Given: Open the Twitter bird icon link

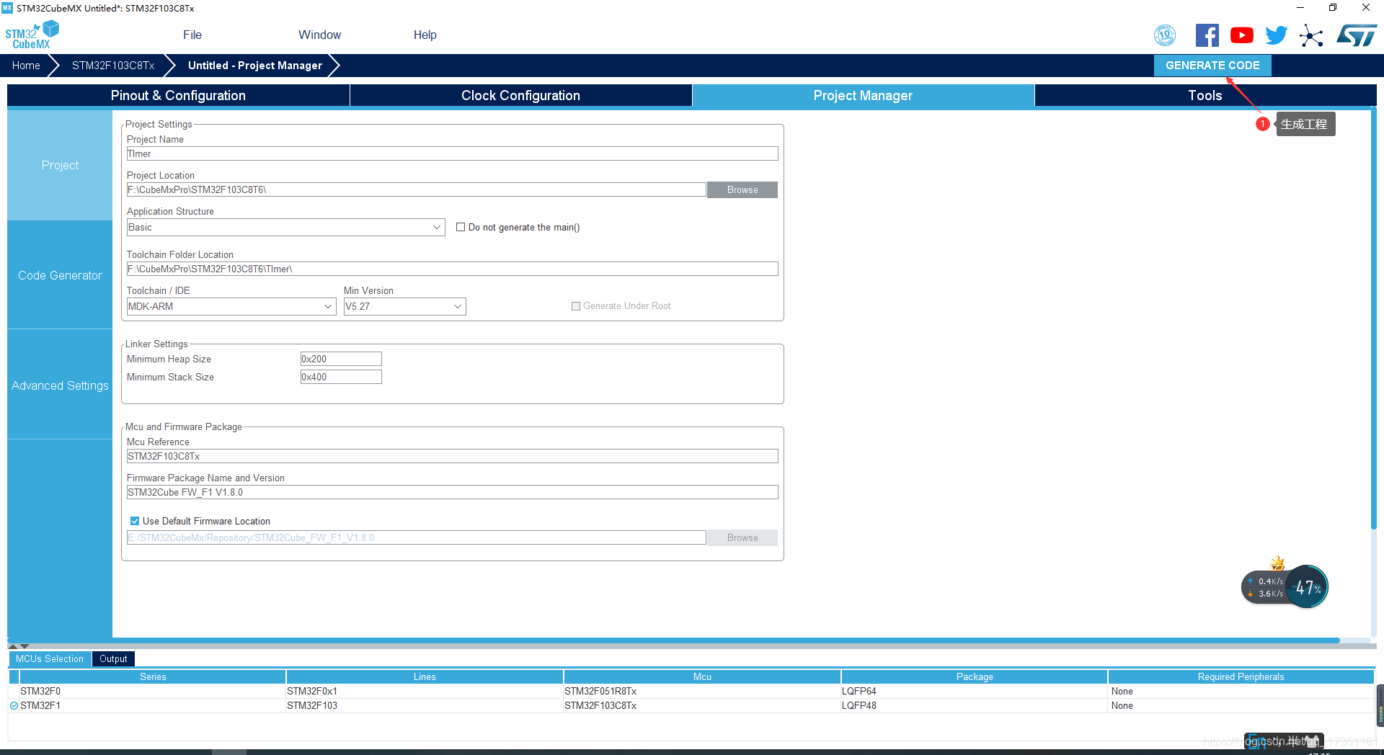Looking at the screenshot, I should pyautogui.click(x=1277, y=35).
